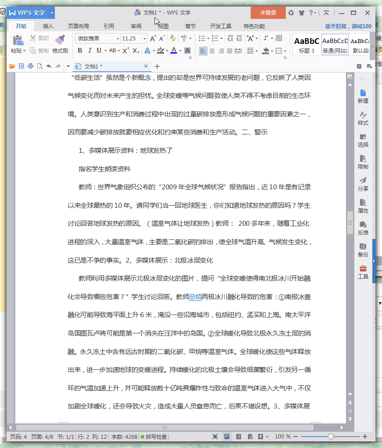Screen dimensions: 382x448
Task: Apply character shading icon
Action: [187, 51]
